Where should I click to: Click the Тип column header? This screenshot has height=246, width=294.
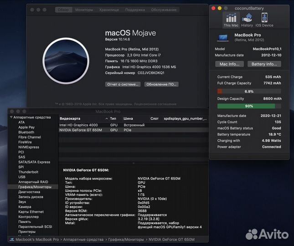pyautogui.click(x=113, y=118)
